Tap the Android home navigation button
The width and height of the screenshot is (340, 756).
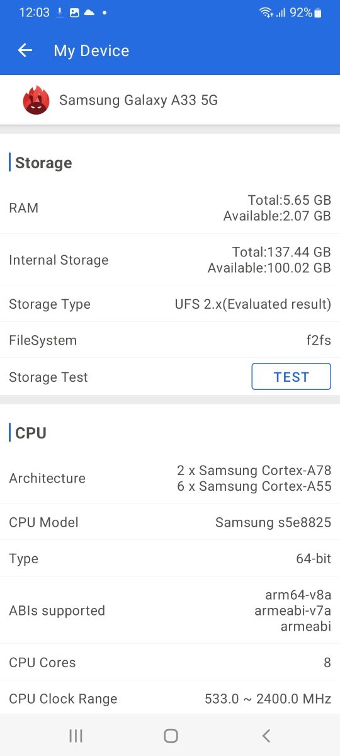(x=171, y=735)
